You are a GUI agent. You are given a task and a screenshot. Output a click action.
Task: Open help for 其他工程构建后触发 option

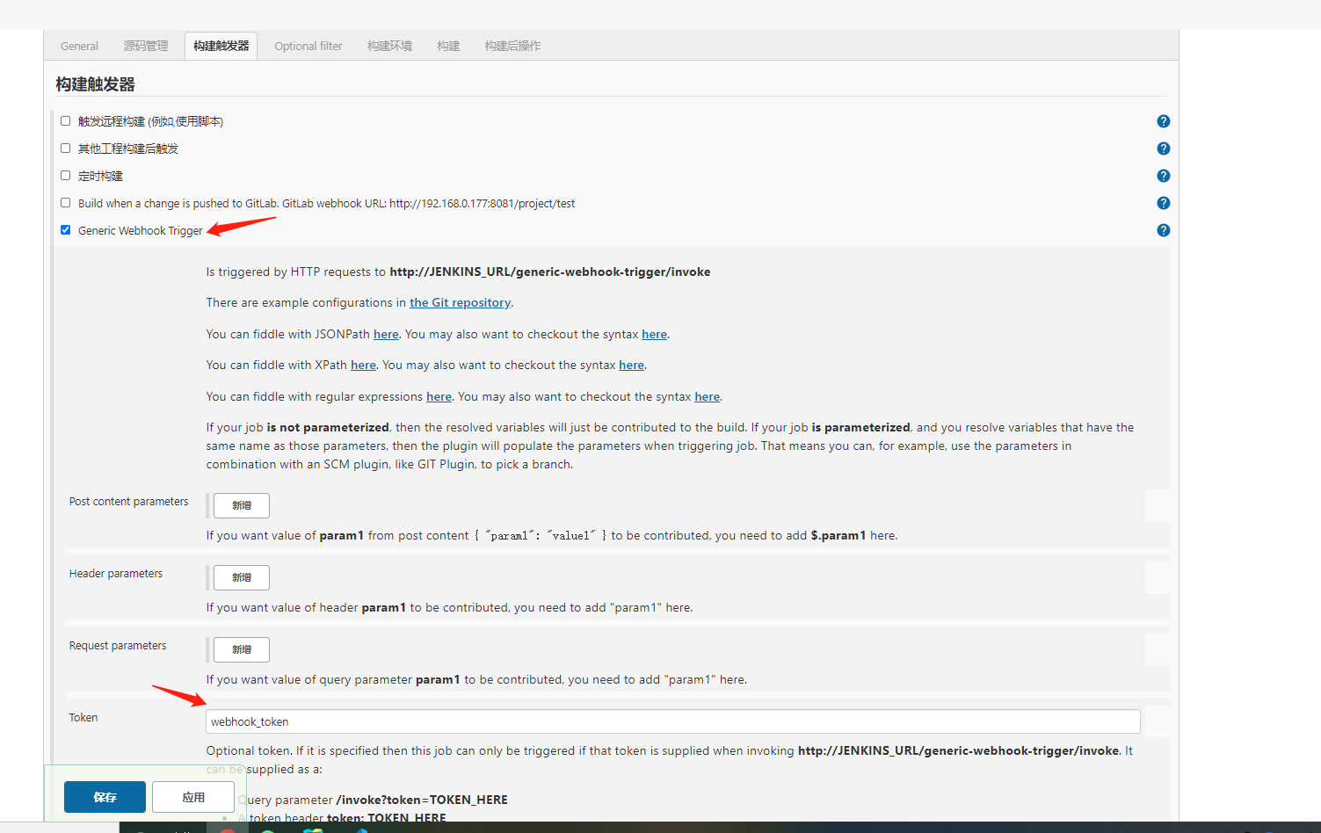click(x=1163, y=148)
